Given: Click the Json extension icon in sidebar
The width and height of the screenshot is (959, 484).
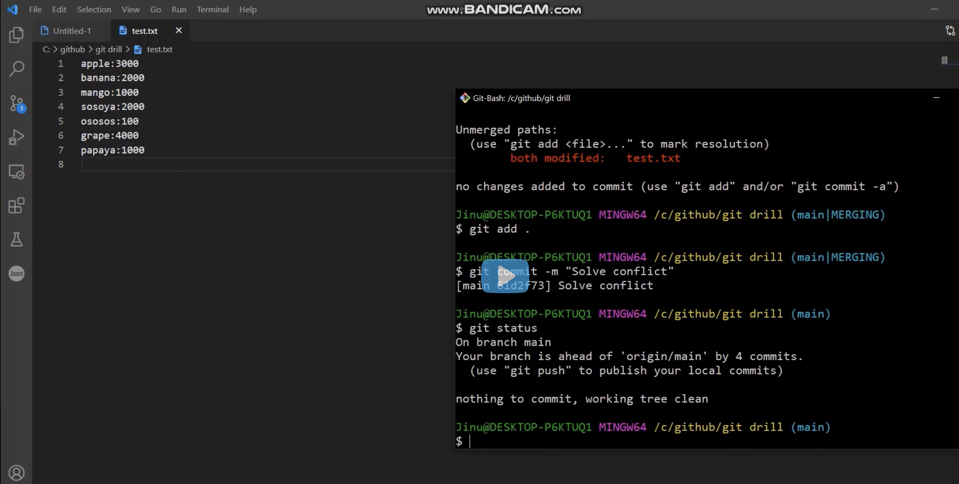Looking at the screenshot, I should coord(16,274).
